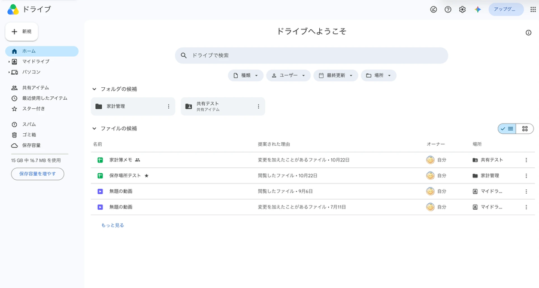The image size is (539, 288).
Task: Open the 種類 type filter dropdown
Action: pos(246,75)
